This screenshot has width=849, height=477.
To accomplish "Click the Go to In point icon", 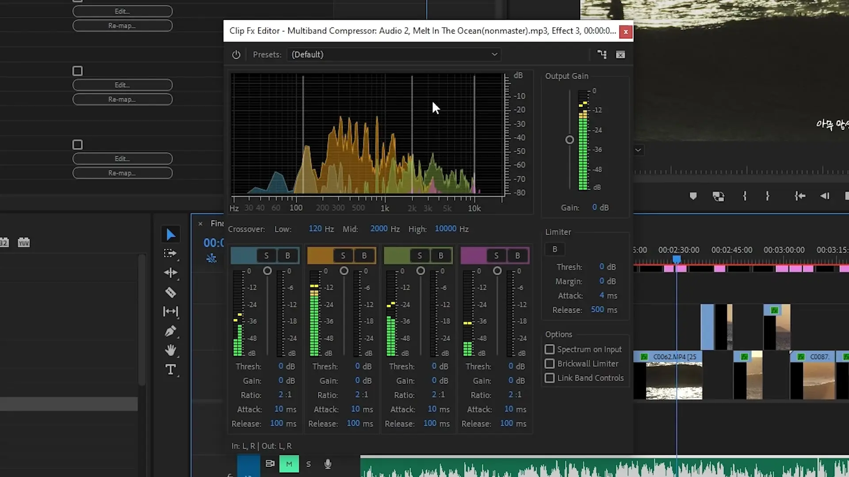I will click(x=799, y=196).
